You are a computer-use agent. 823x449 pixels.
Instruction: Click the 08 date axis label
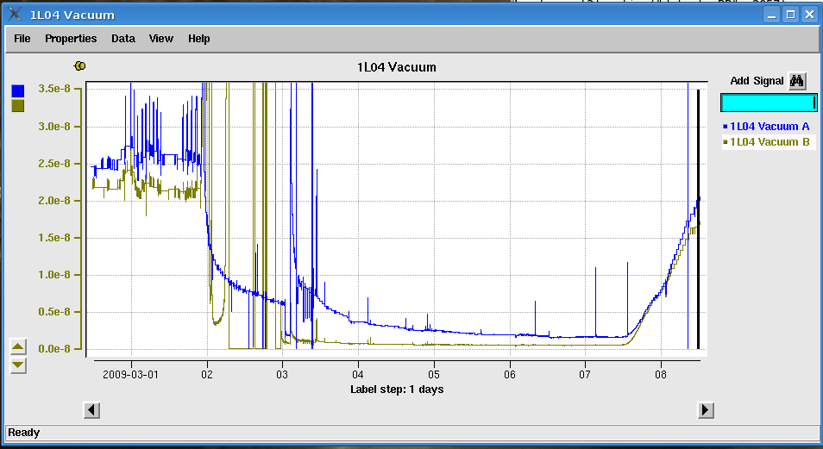661,375
